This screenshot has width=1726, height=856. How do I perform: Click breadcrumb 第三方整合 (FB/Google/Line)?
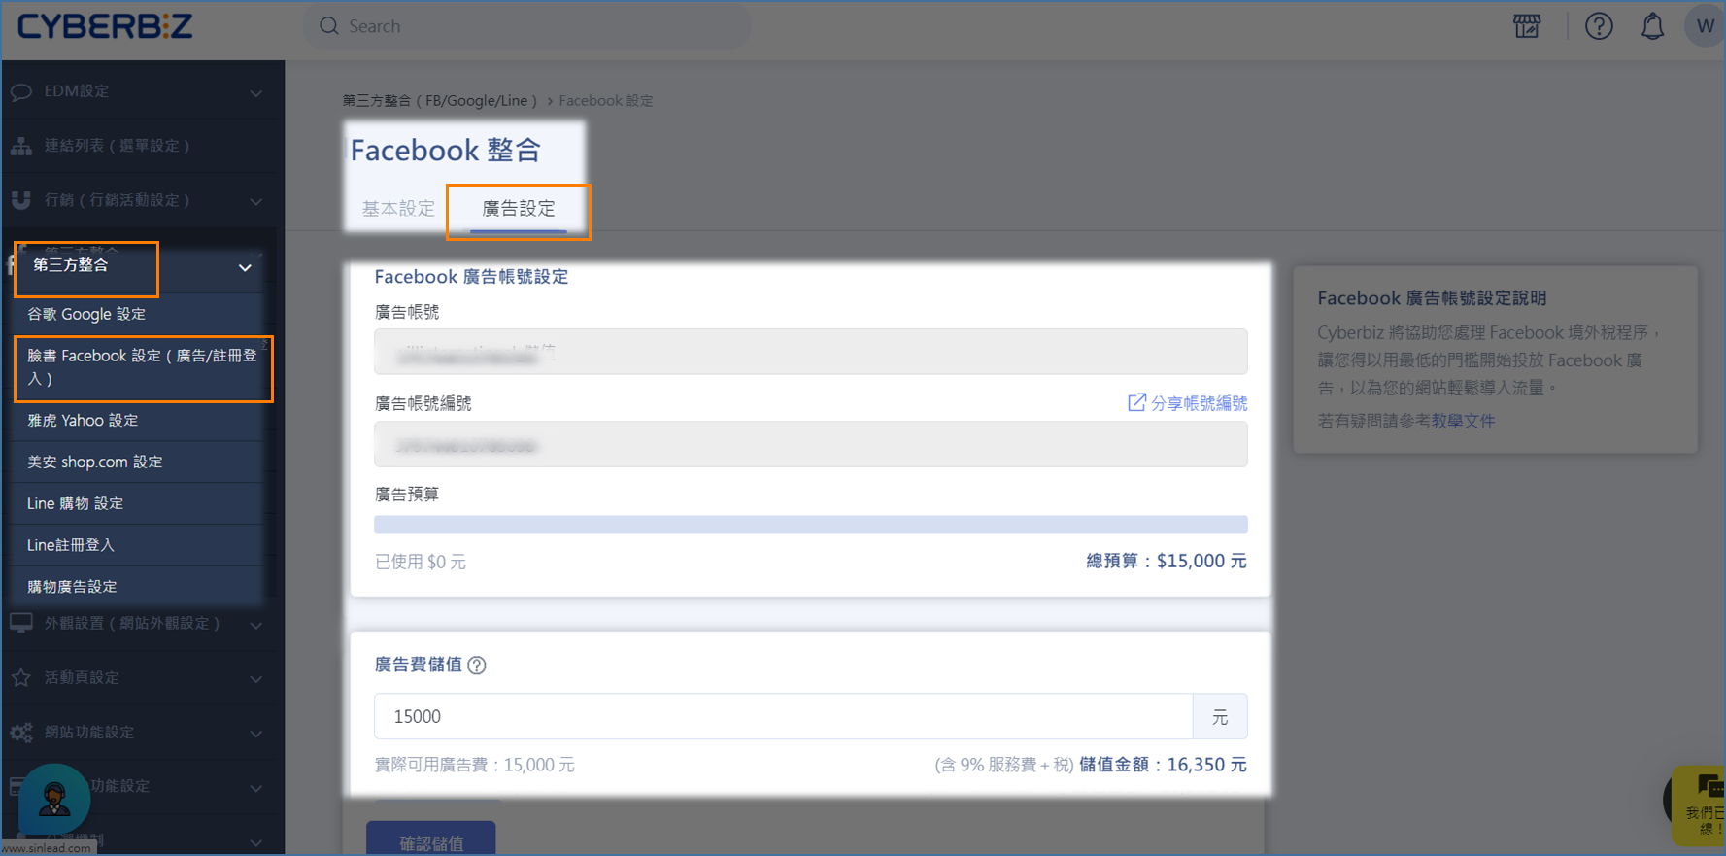(439, 100)
